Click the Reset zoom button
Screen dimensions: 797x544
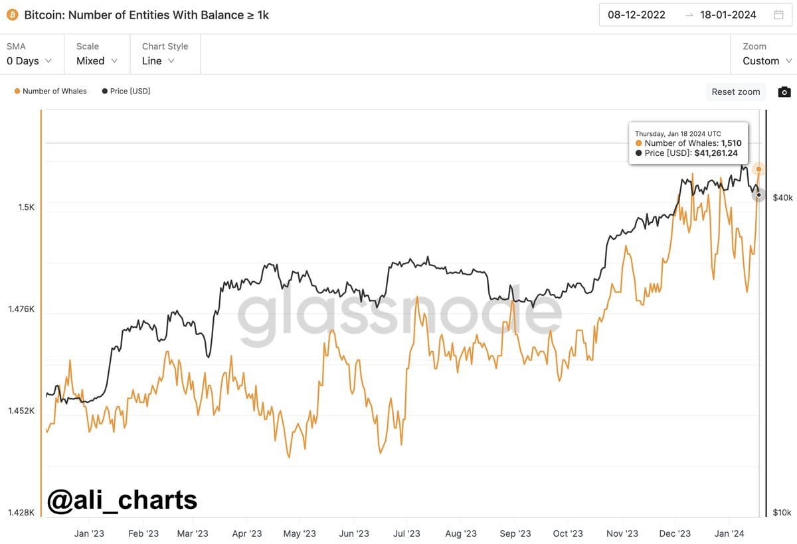pyautogui.click(x=736, y=92)
